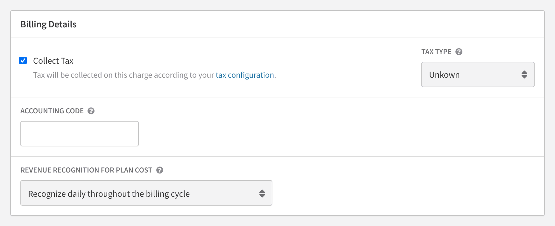Click the Billing Details heading
The width and height of the screenshot is (555, 226).
(x=48, y=25)
